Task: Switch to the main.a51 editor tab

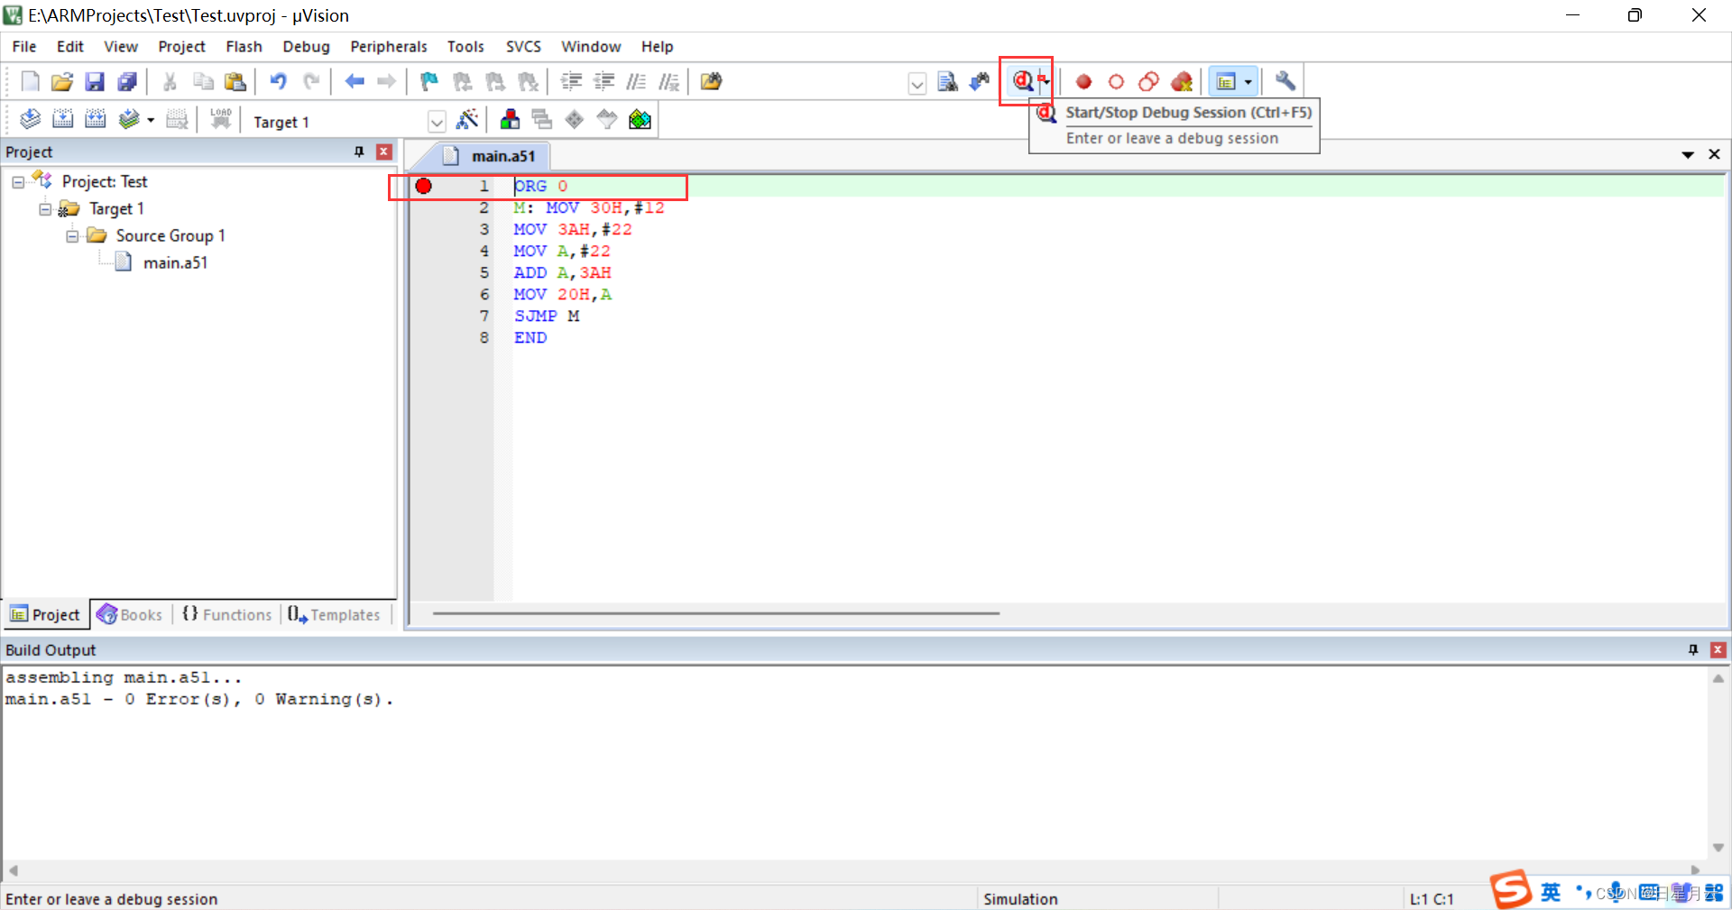Action: [x=490, y=156]
